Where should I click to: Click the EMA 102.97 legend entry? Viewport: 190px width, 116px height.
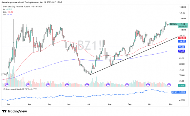[x=8, y=12]
